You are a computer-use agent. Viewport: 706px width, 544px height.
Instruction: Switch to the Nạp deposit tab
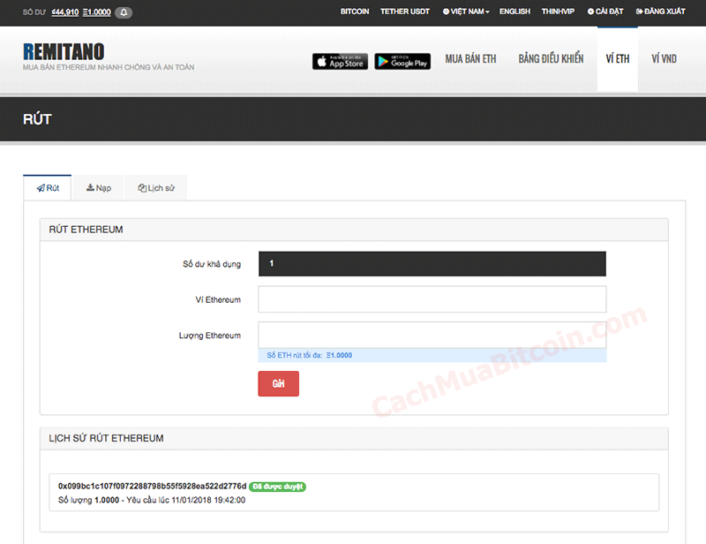click(98, 188)
